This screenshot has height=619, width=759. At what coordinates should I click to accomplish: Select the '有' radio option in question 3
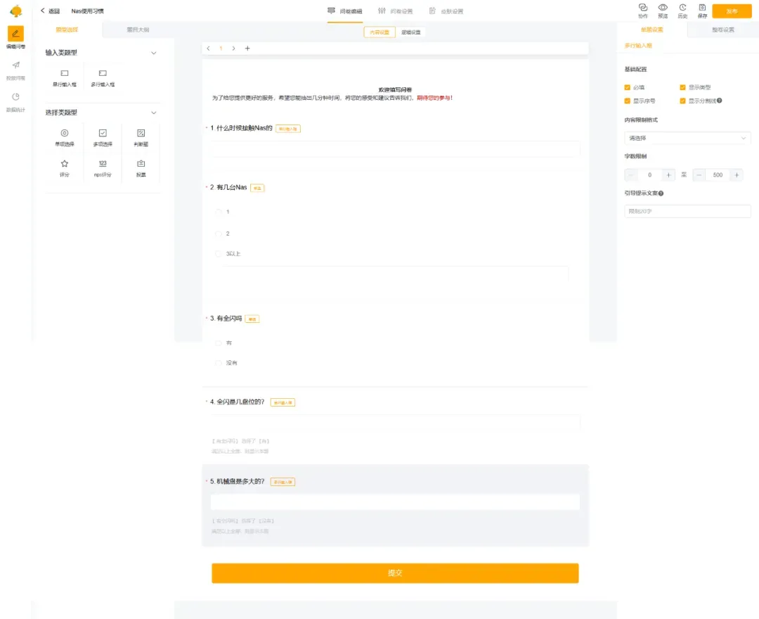pos(219,343)
